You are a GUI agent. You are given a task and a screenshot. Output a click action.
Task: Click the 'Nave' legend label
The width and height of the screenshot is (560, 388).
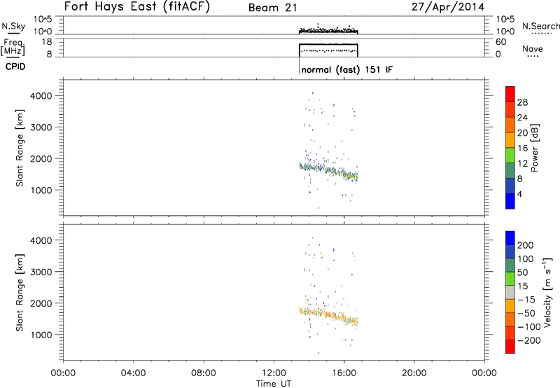coord(533,48)
